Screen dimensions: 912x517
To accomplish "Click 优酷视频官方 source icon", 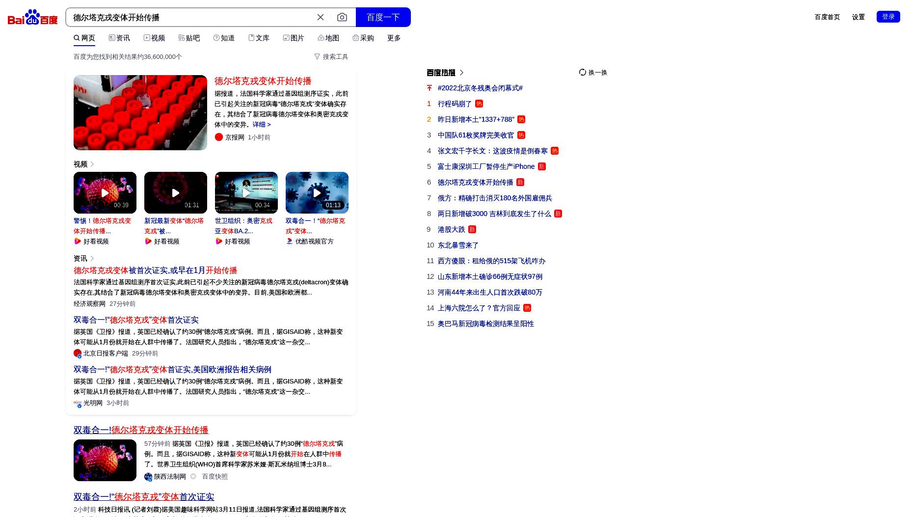I will point(290,241).
